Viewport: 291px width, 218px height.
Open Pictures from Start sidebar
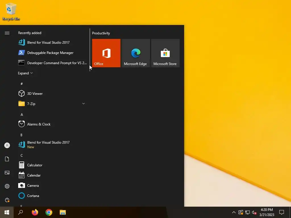coord(7,173)
